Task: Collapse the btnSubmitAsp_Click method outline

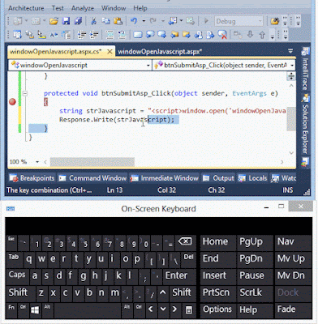Action: click(x=25, y=93)
